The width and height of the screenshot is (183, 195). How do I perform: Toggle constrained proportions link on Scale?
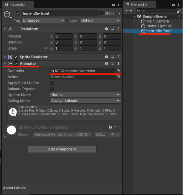click(46, 48)
